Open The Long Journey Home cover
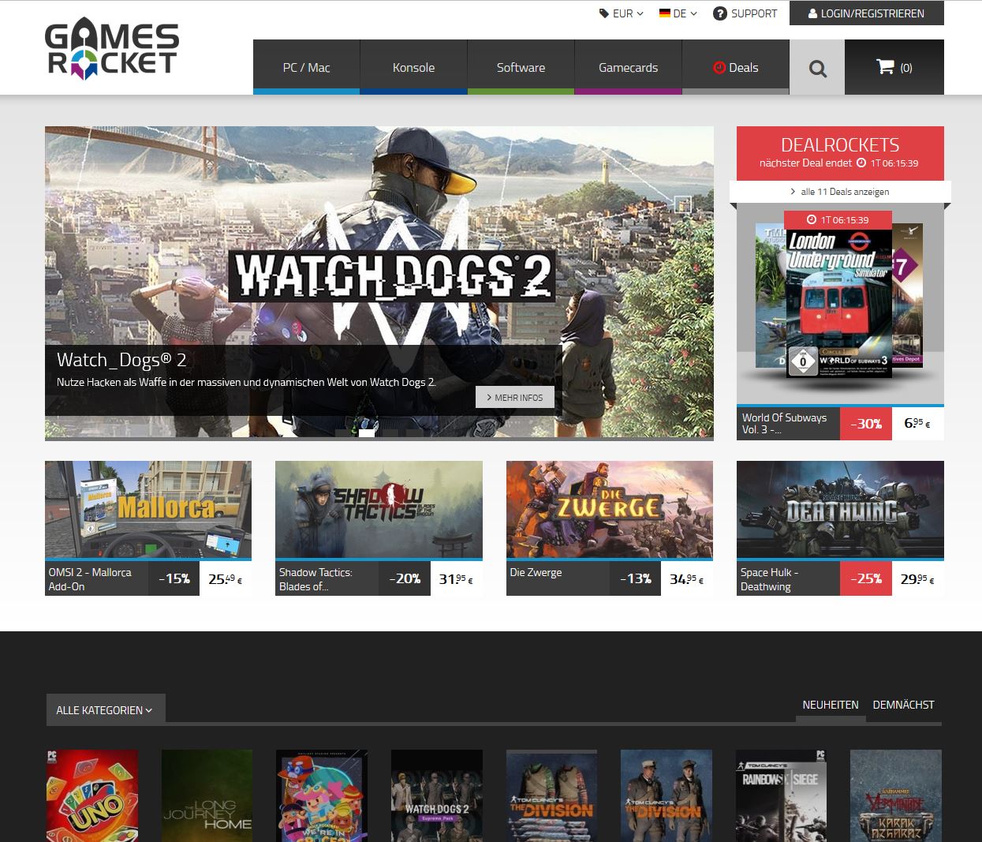The image size is (982, 842). (207, 795)
